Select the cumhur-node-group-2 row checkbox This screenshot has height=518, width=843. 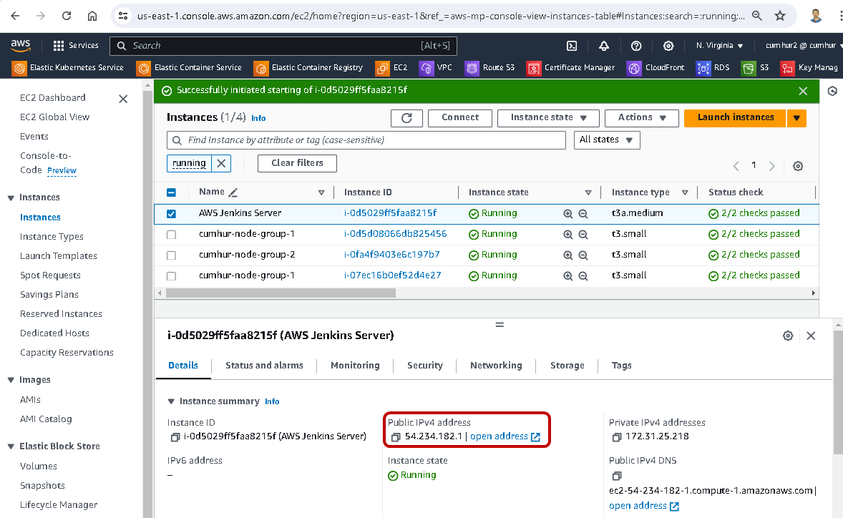172,255
